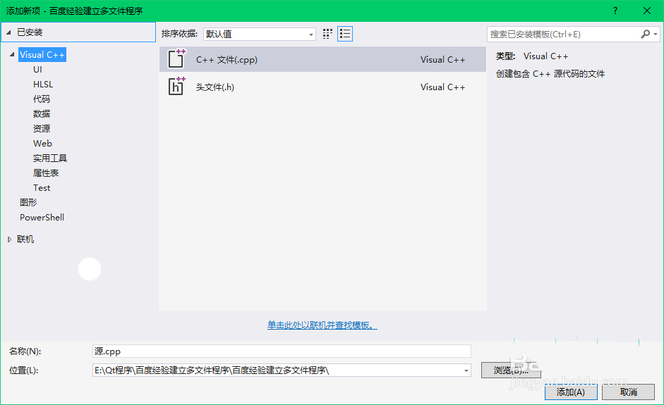Screen dimensions: 664x405
Task: Switch to medium icons view
Action: click(327, 34)
